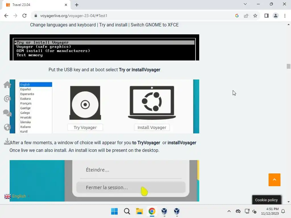Click the Install Voyager laptop image

tap(152, 103)
